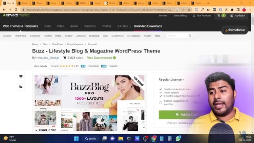Select the Shopify category

pyautogui.click(x=69, y=36)
